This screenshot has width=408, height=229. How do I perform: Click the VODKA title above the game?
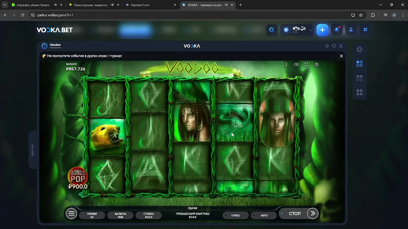[x=192, y=46]
